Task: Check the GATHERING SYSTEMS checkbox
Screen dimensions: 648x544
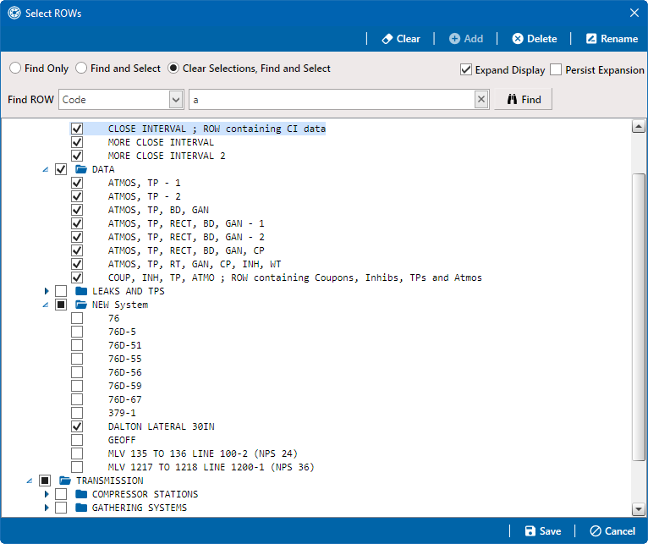Action: click(61, 508)
